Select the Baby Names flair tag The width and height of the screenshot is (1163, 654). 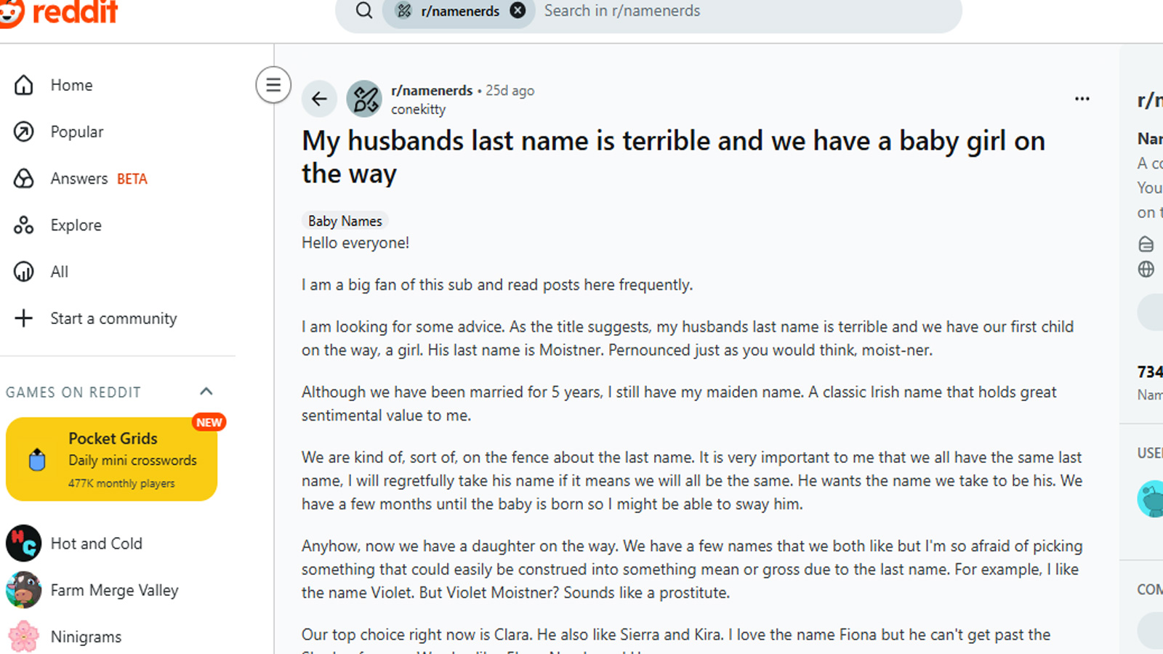[x=345, y=221]
